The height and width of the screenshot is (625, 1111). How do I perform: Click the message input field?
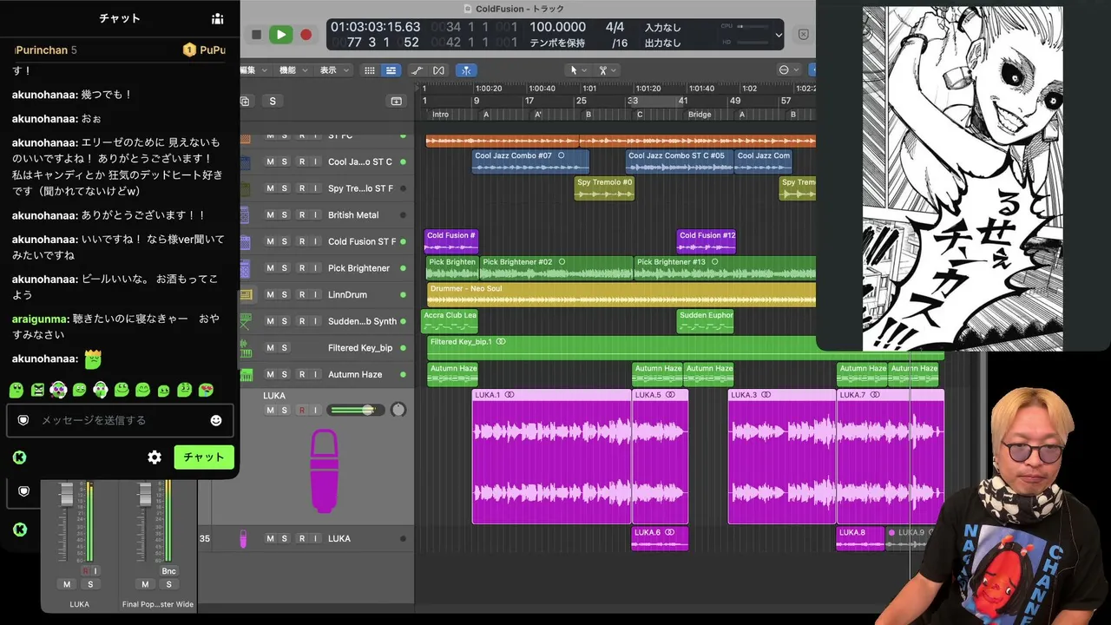click(x=120, y=420)
